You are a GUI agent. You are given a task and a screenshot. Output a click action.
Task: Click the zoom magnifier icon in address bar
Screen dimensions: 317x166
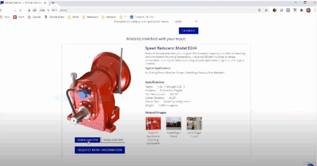coord(259,10)
